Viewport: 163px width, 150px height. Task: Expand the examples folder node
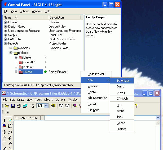pyautogui.click(x=11, y=48)
